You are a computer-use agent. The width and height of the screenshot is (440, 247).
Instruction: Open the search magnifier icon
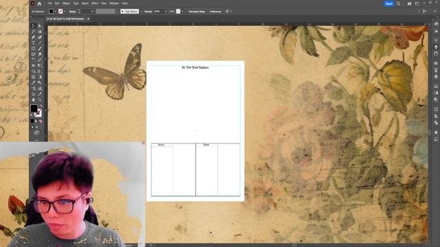coord(398,3)
